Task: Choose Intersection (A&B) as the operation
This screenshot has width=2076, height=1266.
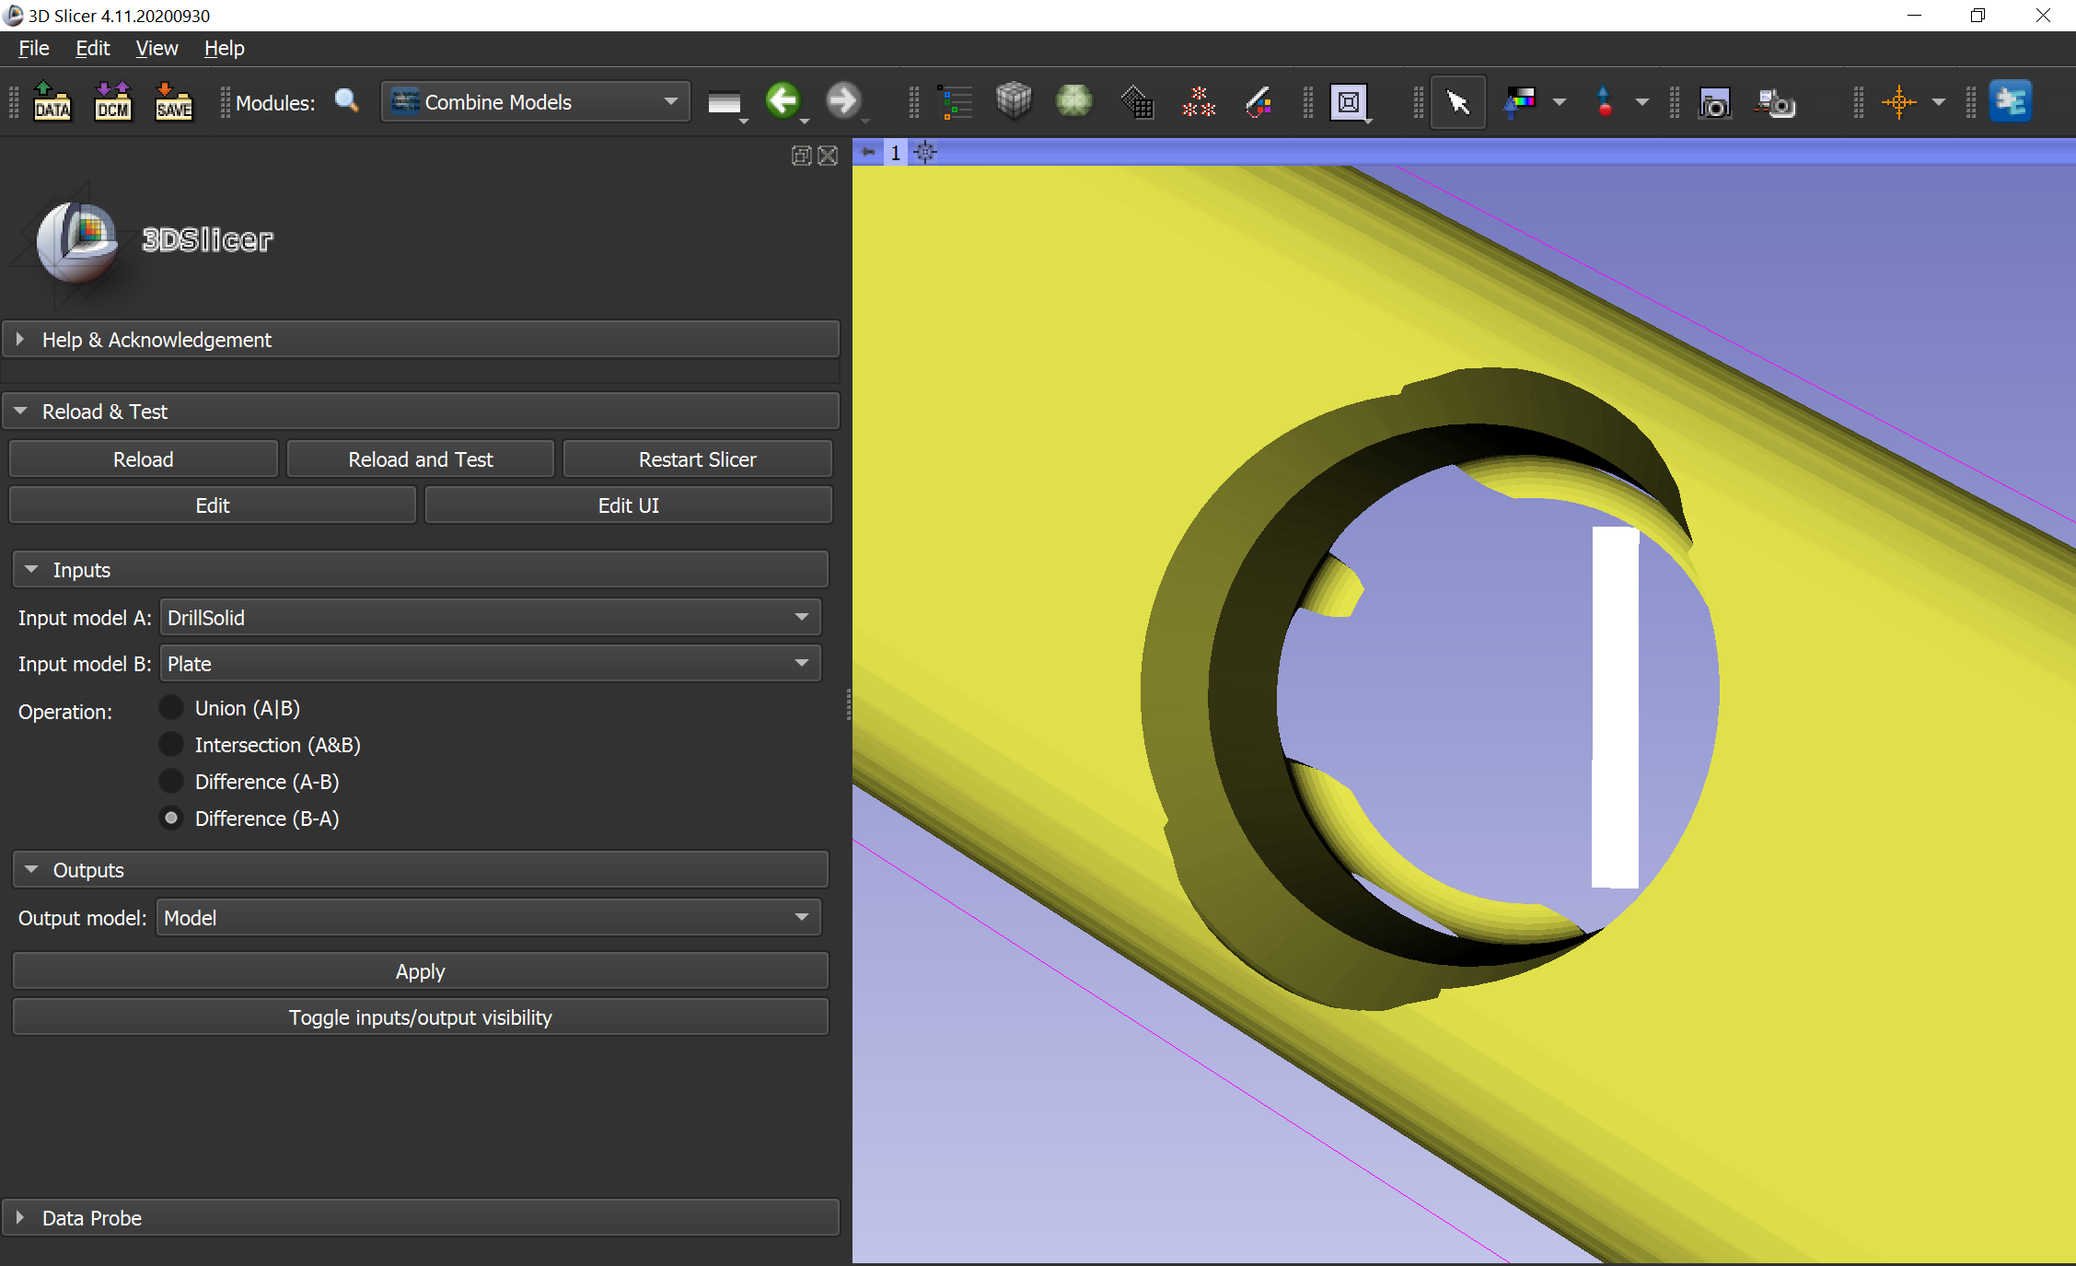Action: (x=171, y=744)
